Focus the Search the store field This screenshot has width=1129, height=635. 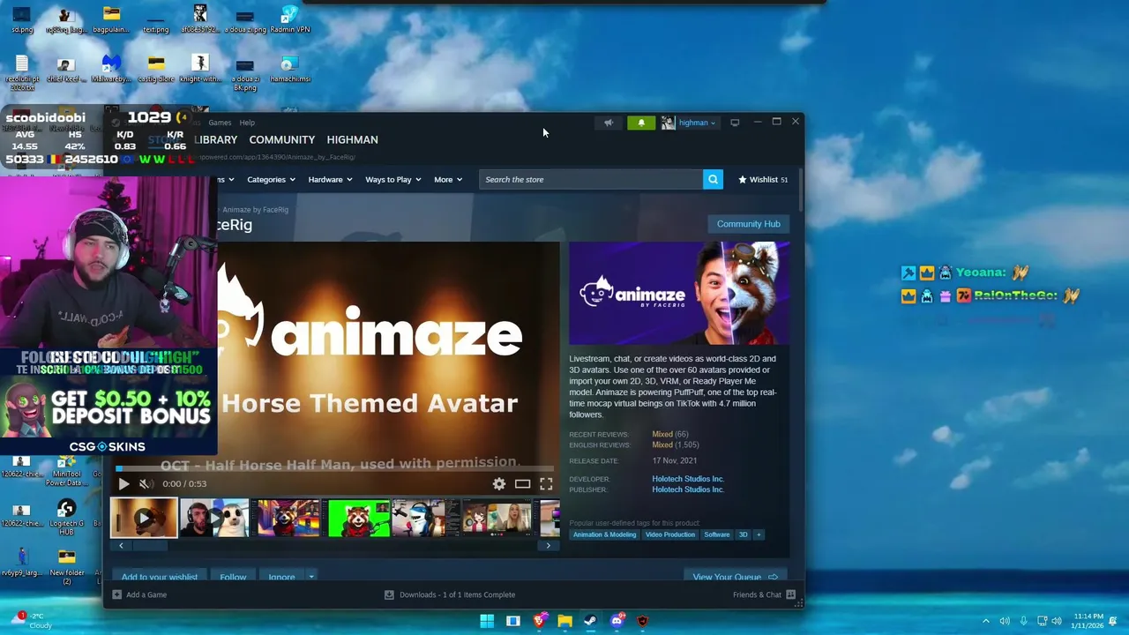coord(591,179)
